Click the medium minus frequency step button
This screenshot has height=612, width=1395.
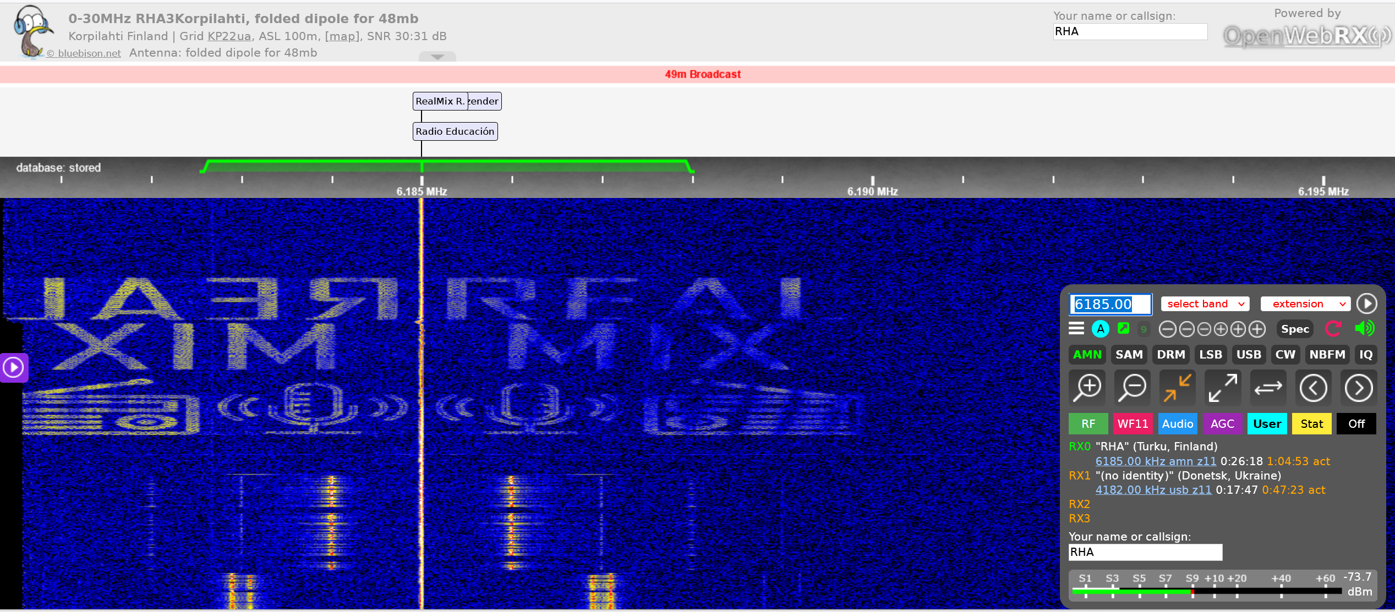tap(1187, 329)
